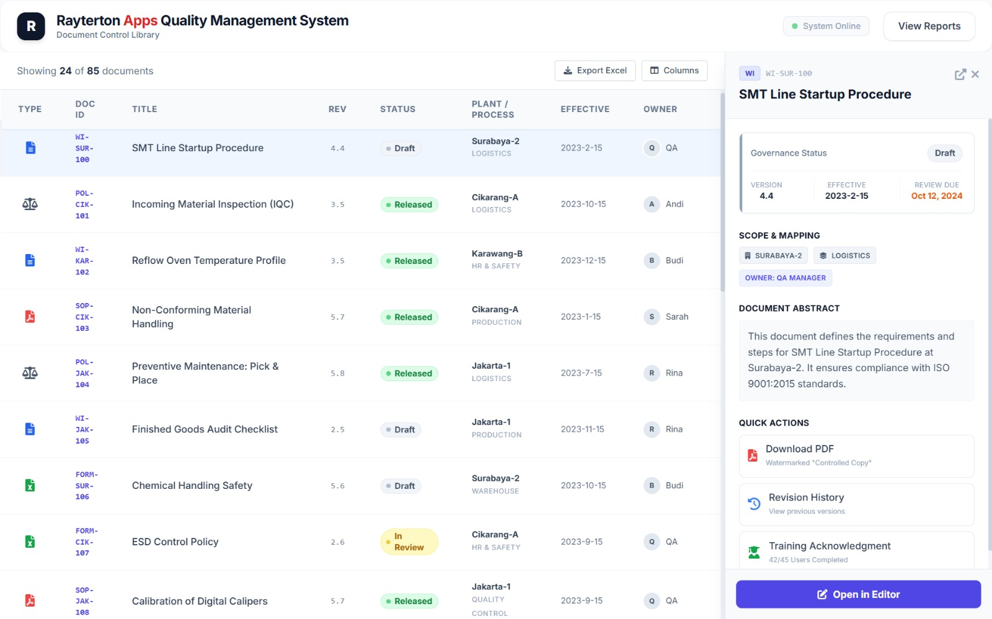This screenshot has height=619, width=992.
Task: Close the SMT Line Startup detail panel
Action: click(x=975, y=74)
